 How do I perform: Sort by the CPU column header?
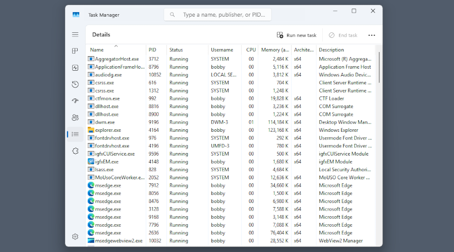(x=250, y=49)
